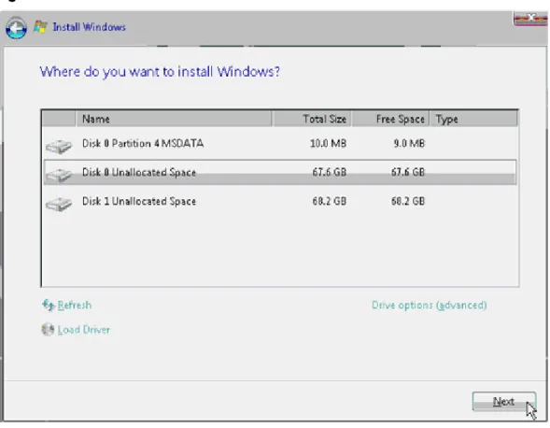Close the Install Windows dialog
This screenshot has width=550, height=428.
tap(530, 19)
